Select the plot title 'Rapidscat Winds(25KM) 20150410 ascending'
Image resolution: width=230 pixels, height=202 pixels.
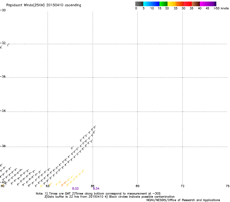point(44,5)
